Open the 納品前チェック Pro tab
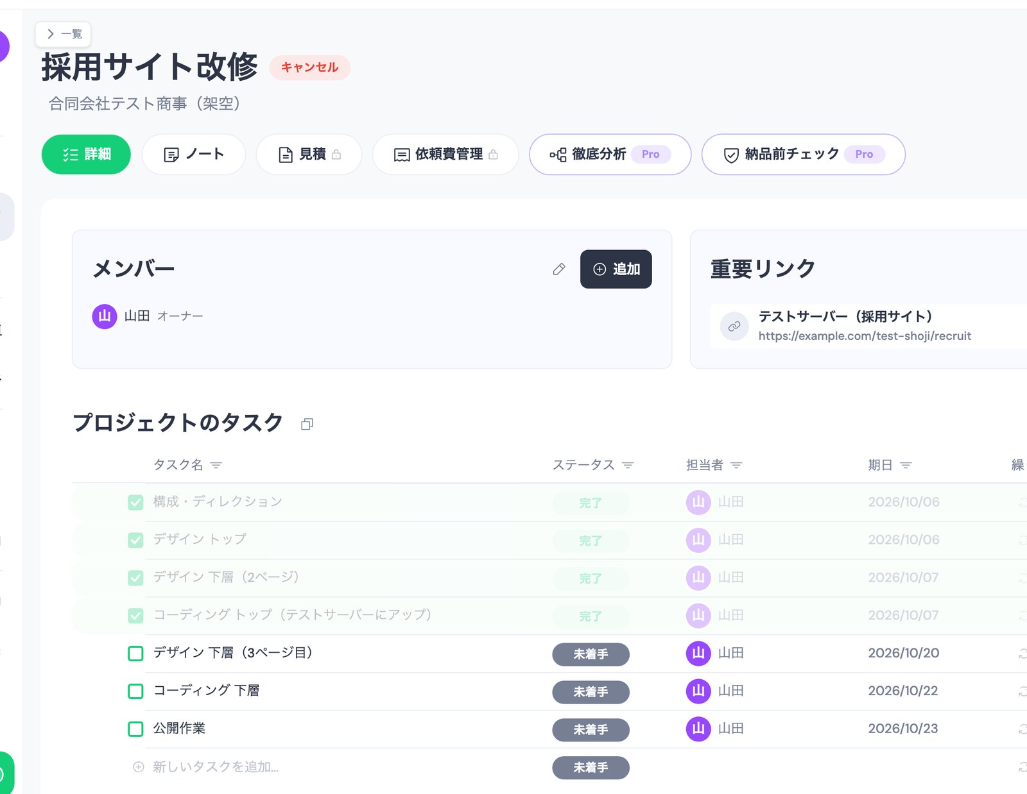The height and width of the screenshot is (794, 1027). coord(804,155)
